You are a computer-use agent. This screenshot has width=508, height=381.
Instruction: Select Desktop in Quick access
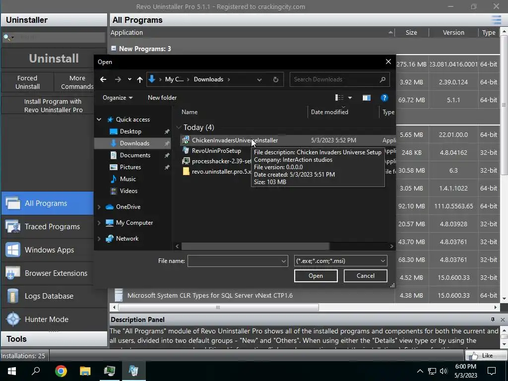(130, 131)
